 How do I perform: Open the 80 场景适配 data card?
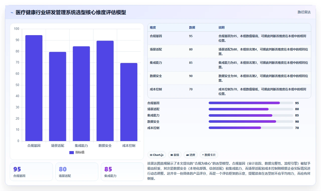pos(77,172)
